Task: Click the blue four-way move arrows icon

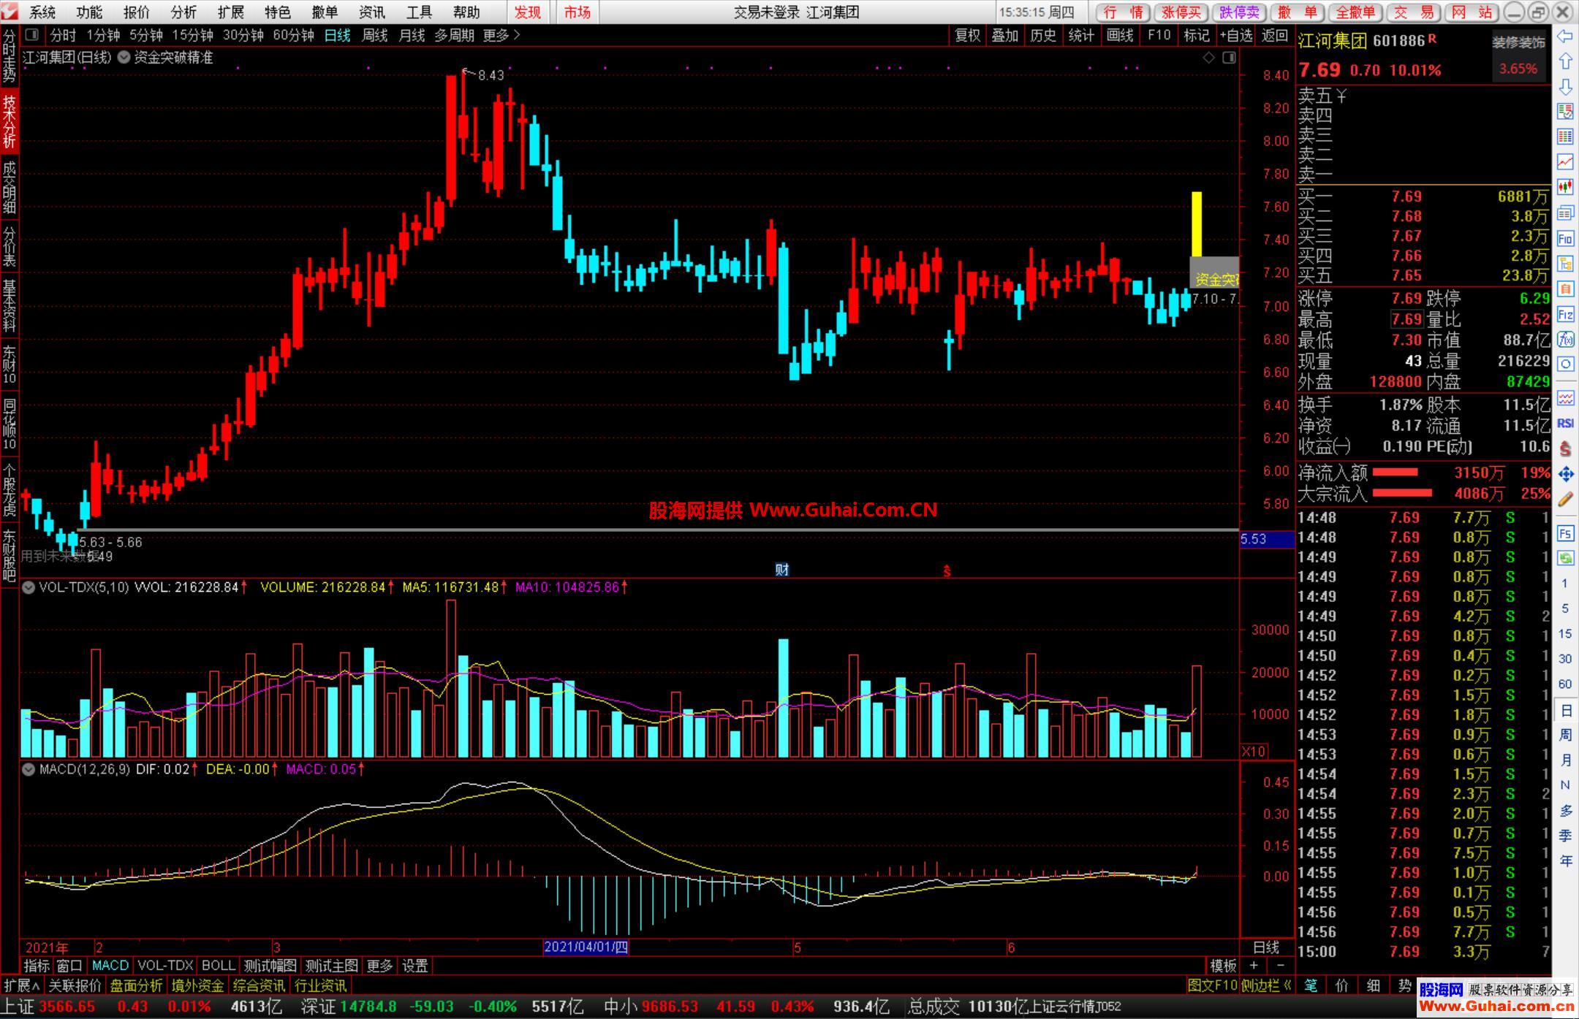Action: (1565, 474)
